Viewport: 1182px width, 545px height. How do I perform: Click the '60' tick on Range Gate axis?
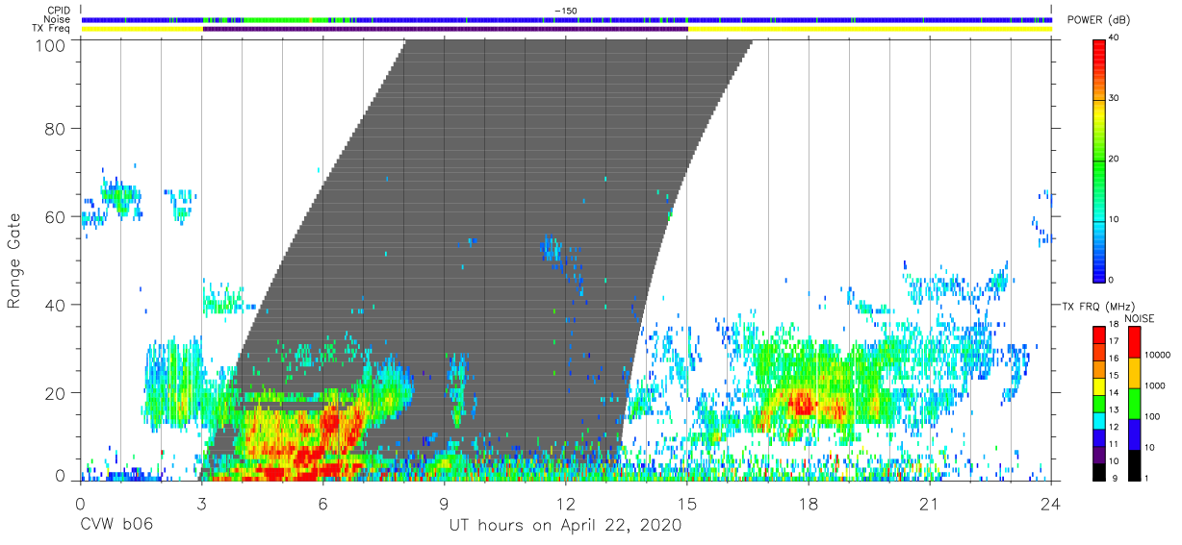pos(57,216)
